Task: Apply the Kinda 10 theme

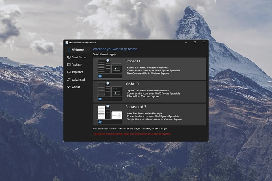Action: coord(150,91)
